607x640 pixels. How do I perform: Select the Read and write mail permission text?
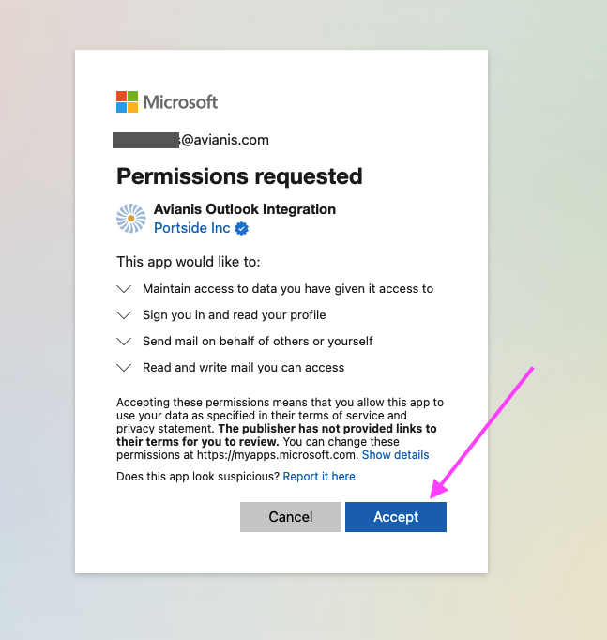244,367
